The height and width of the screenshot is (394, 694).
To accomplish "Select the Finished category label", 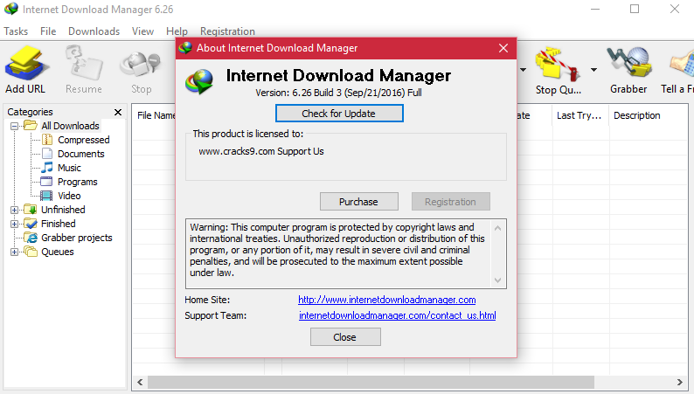I will tap(59, 224).
